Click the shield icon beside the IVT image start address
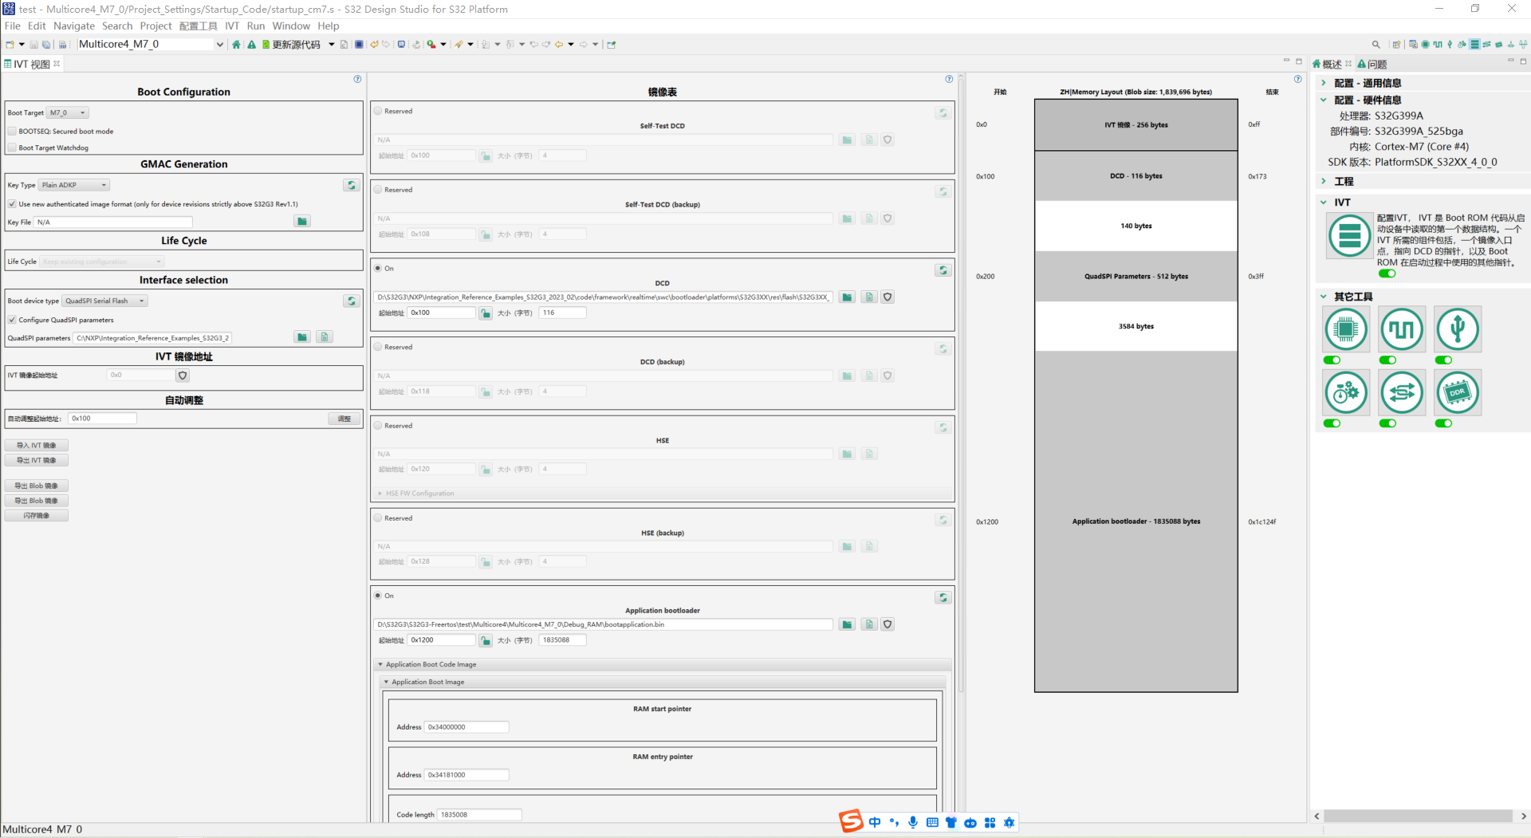 [183, 375]
